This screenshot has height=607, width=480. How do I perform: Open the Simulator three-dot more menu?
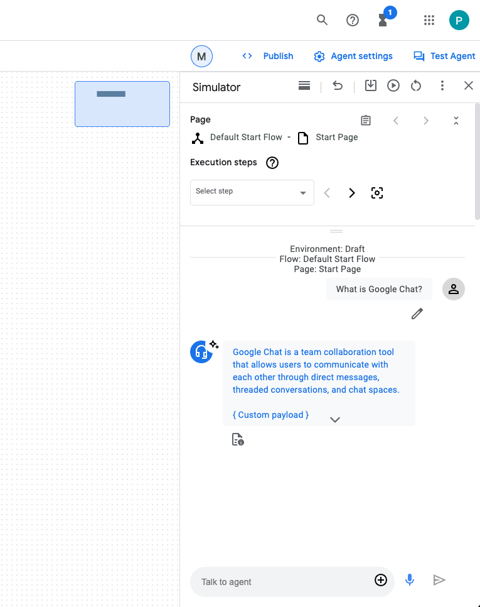pos(442,86)
